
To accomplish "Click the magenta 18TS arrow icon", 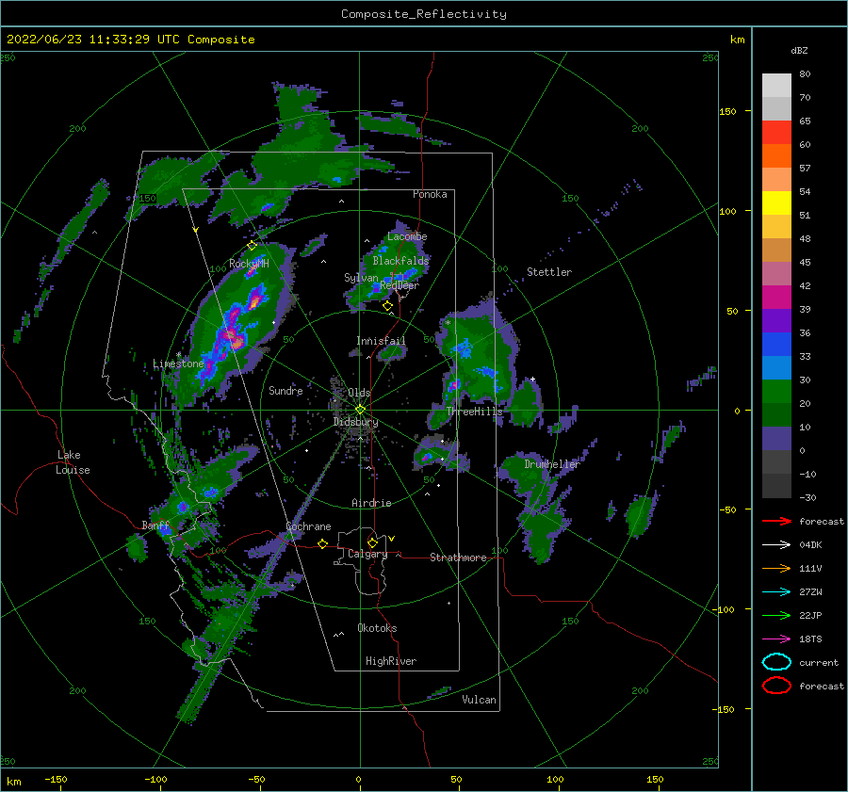I will pos(776,639).
